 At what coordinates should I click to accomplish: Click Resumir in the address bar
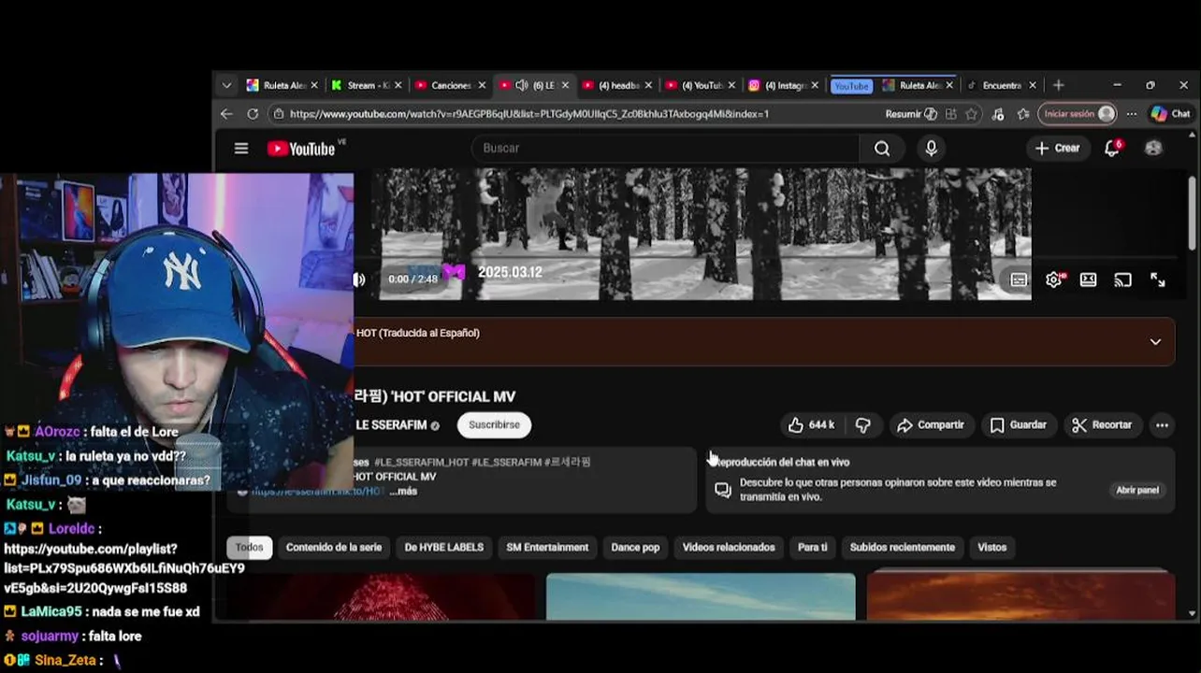click(x=911, y=114)
